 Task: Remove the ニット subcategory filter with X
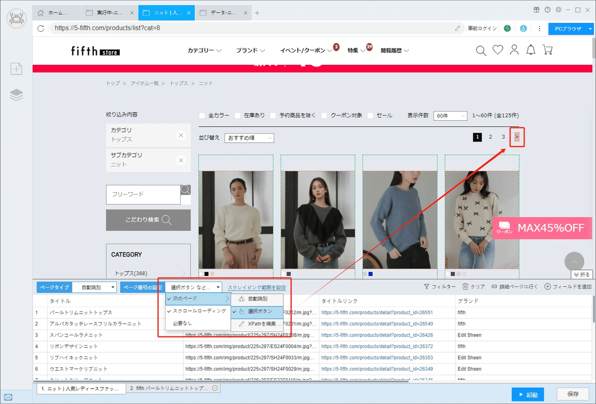(x=181, y=160)
